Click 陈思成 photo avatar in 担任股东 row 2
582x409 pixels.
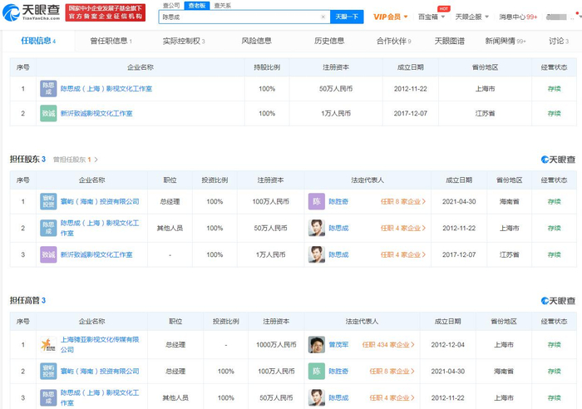pyautogui.click(x=317, y=228)
